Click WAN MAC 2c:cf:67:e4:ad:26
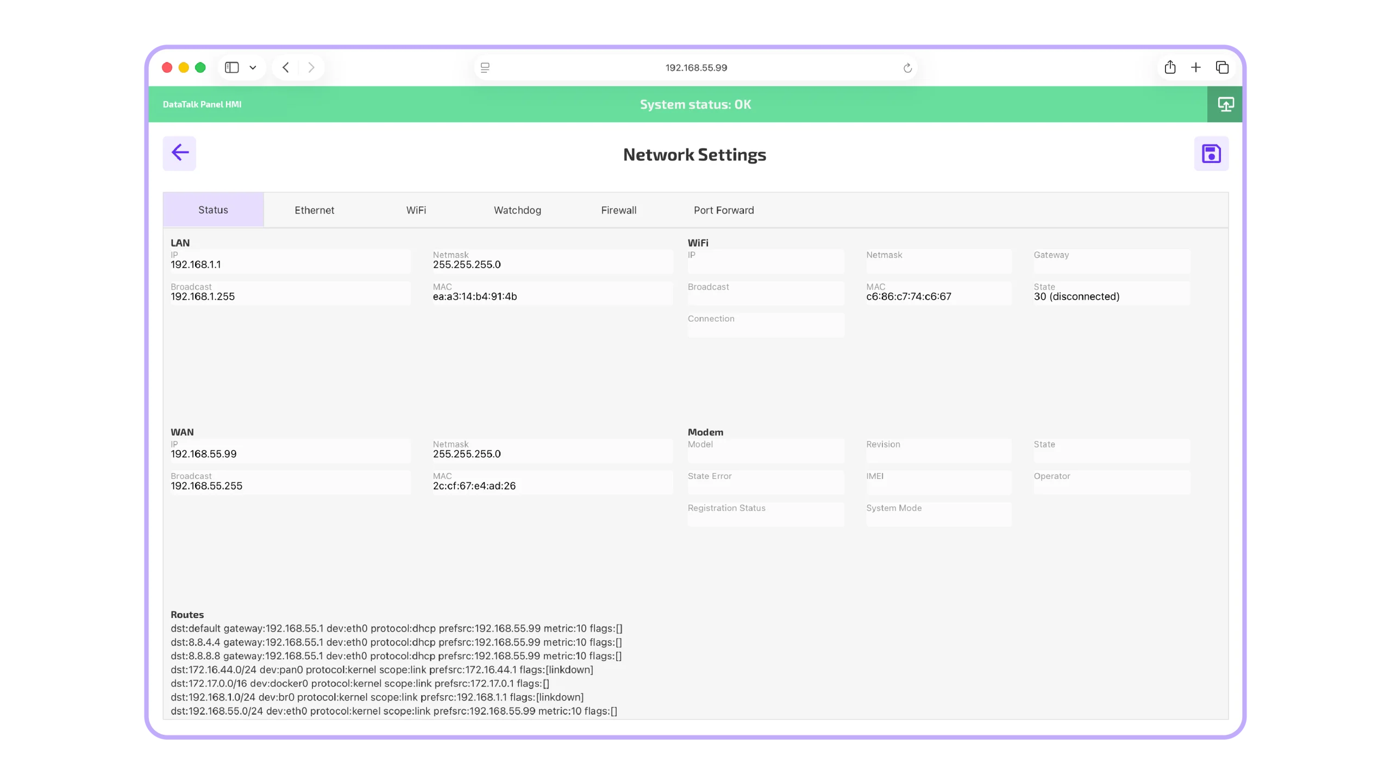Screen dimensions: 1391x782 click(474, 485)
